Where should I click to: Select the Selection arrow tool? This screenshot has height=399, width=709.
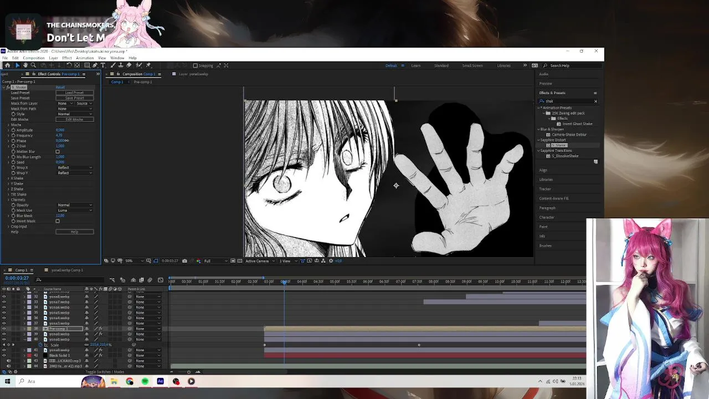point(17,65)
